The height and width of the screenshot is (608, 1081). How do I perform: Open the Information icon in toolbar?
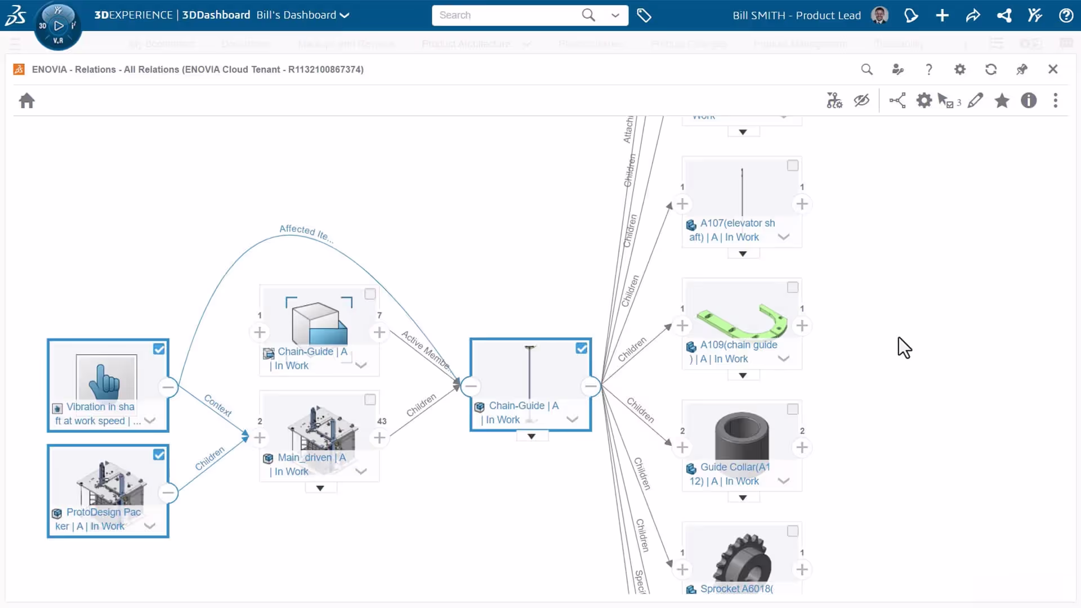(x=1029, y=101)
